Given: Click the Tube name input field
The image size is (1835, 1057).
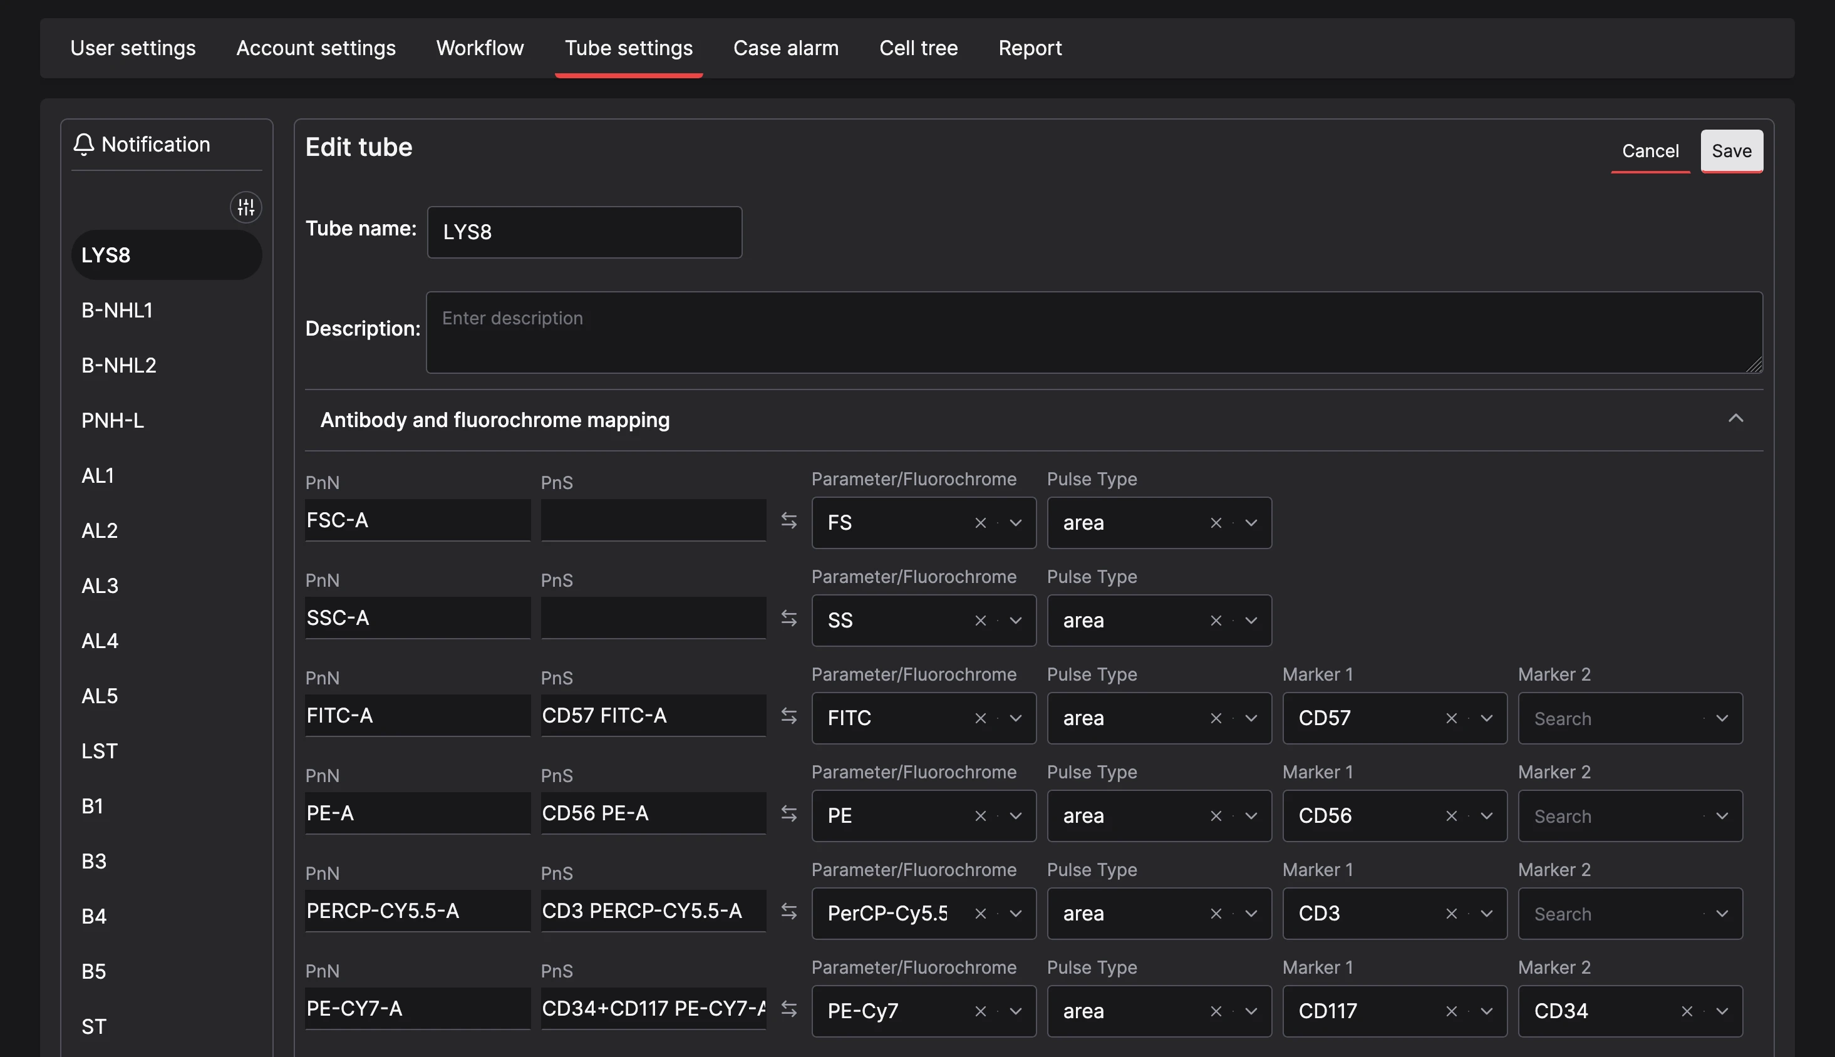Looking at the screenshot, I should click(584, 232).
